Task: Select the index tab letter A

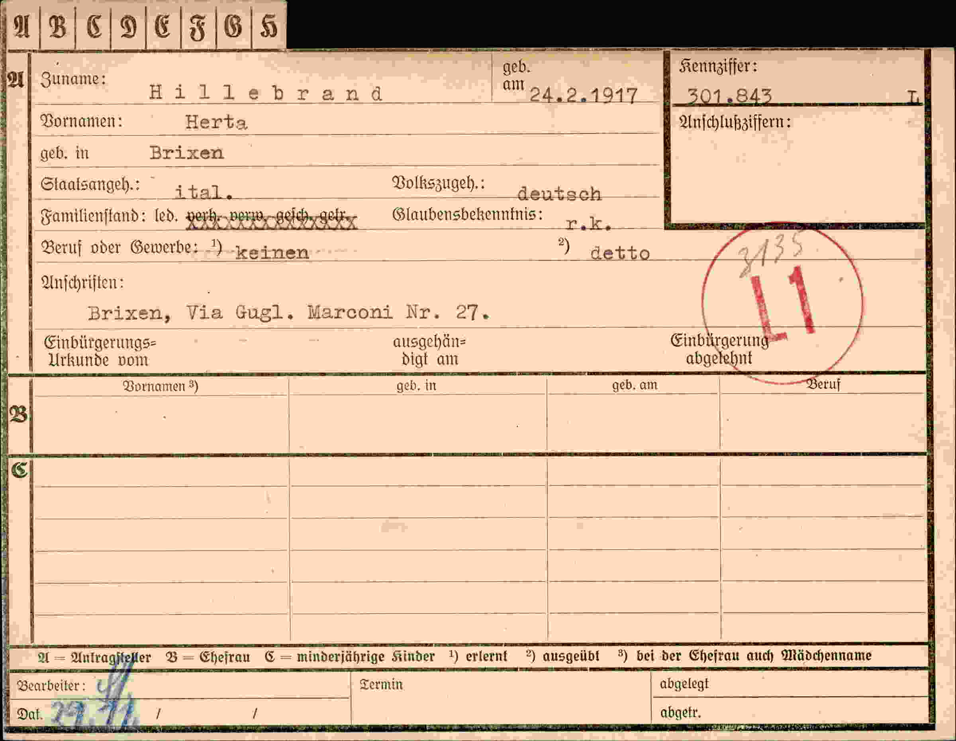Action: point(22,27)
